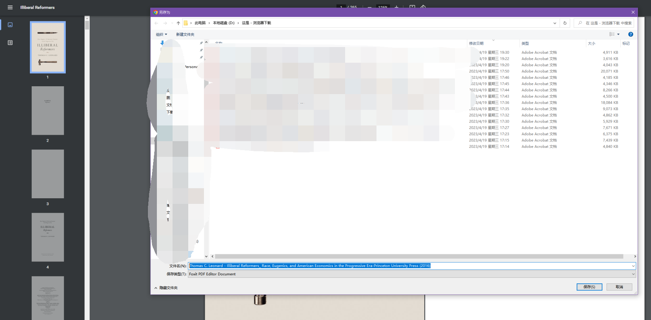Click the 此电脑 breadcrumb
This screenshot has height=320, width=651.
pos(200,23)
